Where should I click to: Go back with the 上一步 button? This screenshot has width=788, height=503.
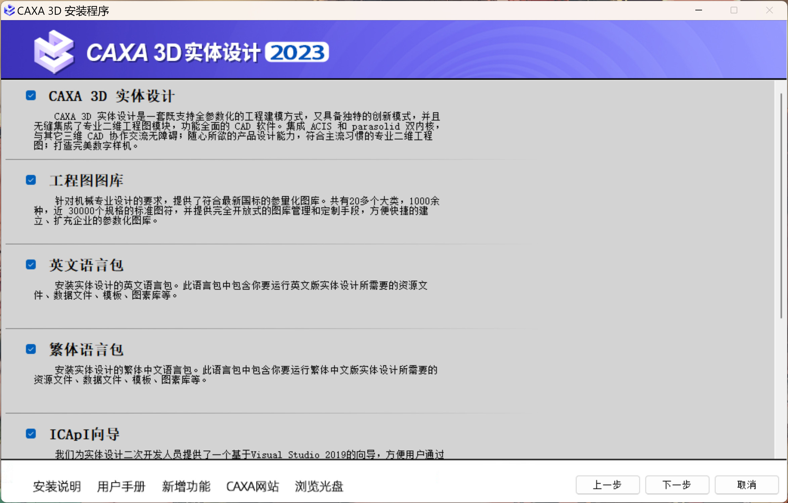[607, 485]
